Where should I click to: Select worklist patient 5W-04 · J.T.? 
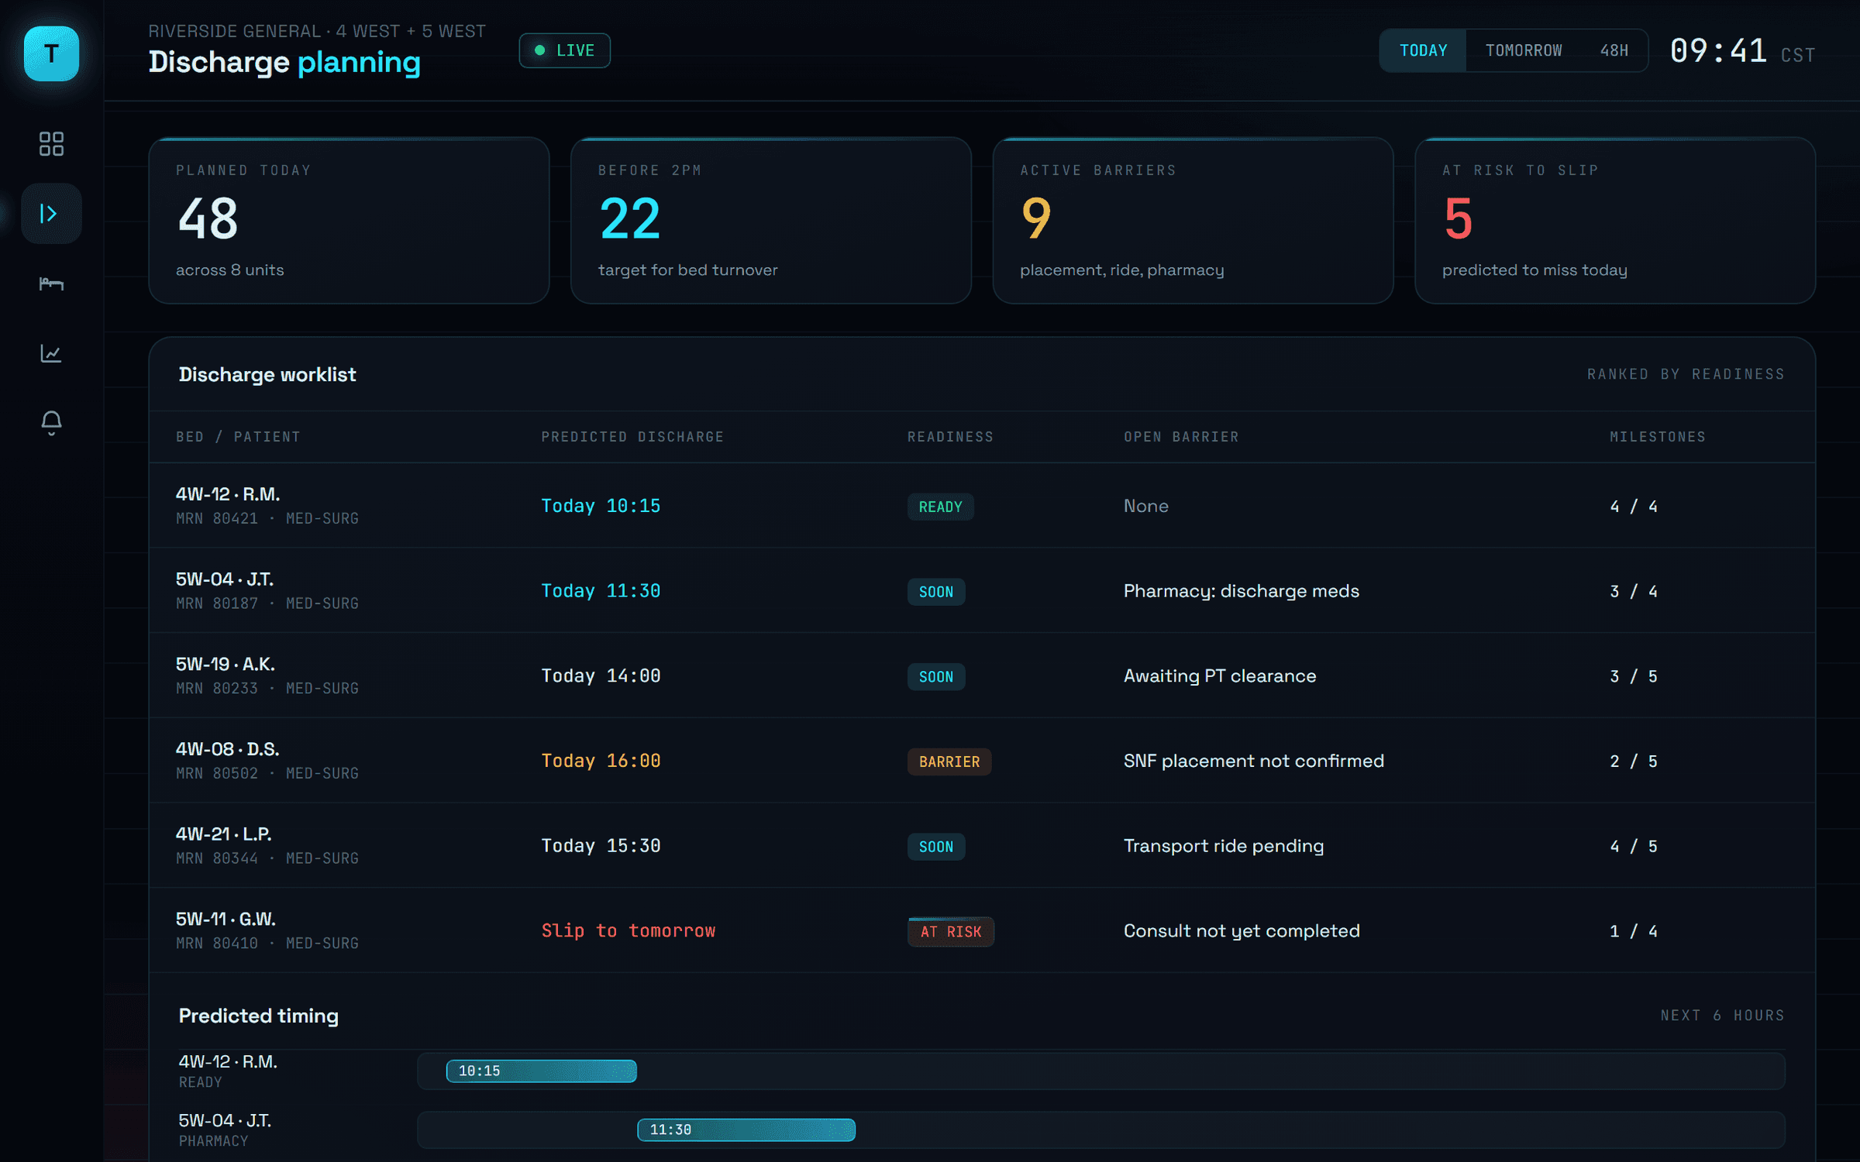pyautogui.click(x=225, y=579)
